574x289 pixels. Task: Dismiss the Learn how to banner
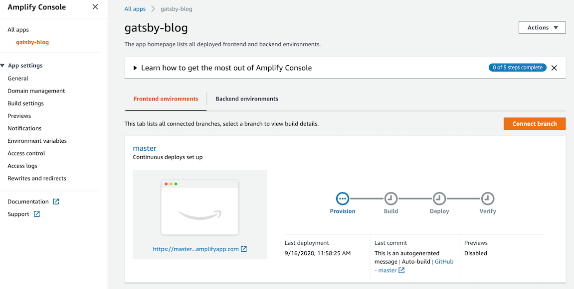(554, 68)
